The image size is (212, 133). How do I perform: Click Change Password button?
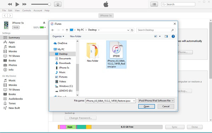pyautogui.click(x=81, y=118)
